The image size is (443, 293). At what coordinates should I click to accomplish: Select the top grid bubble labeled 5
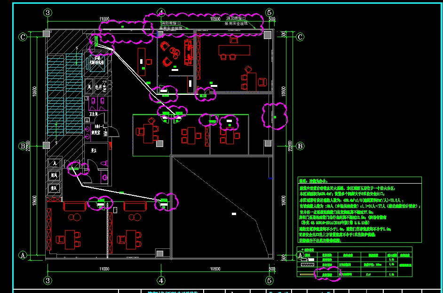269,13
